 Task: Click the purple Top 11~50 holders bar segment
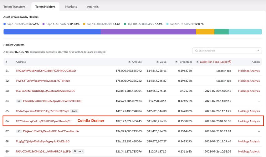click(148, 32)
